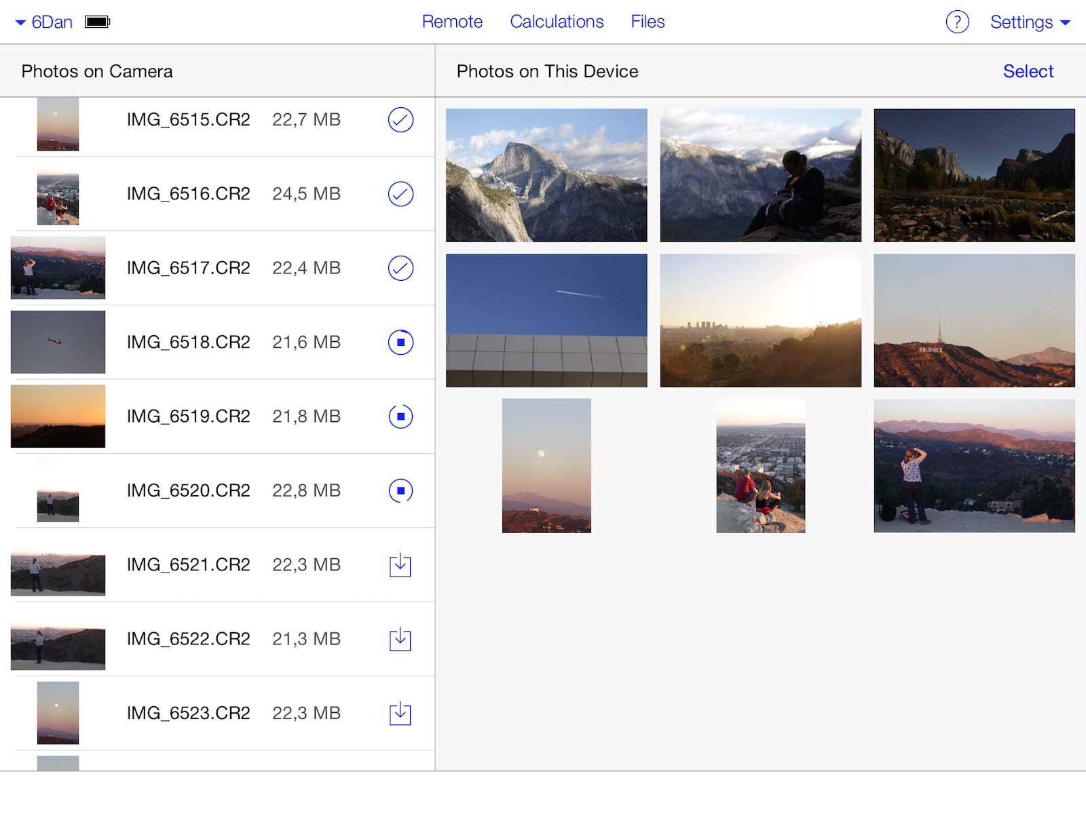Open the Settings dropdown menu
1086x814 pixels.
(x=1030, y=22)
